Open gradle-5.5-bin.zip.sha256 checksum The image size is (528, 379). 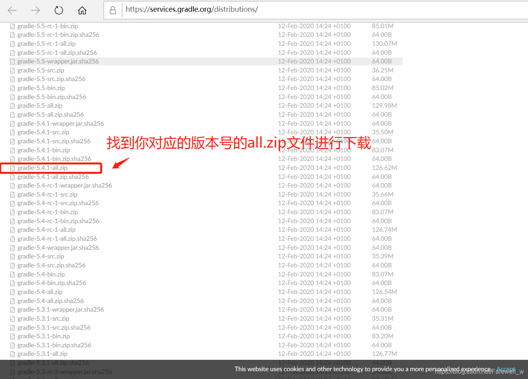(52, 97)
